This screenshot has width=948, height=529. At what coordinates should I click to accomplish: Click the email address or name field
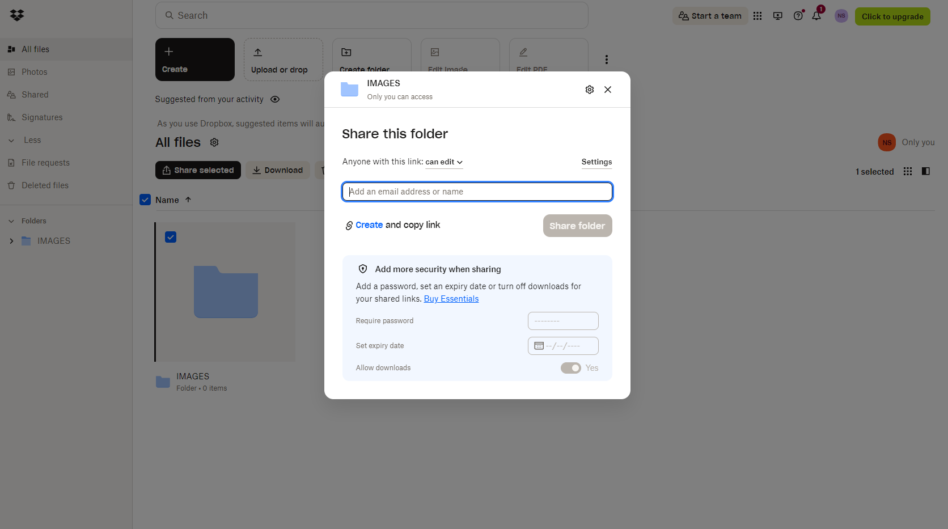[x=477, y=192]
